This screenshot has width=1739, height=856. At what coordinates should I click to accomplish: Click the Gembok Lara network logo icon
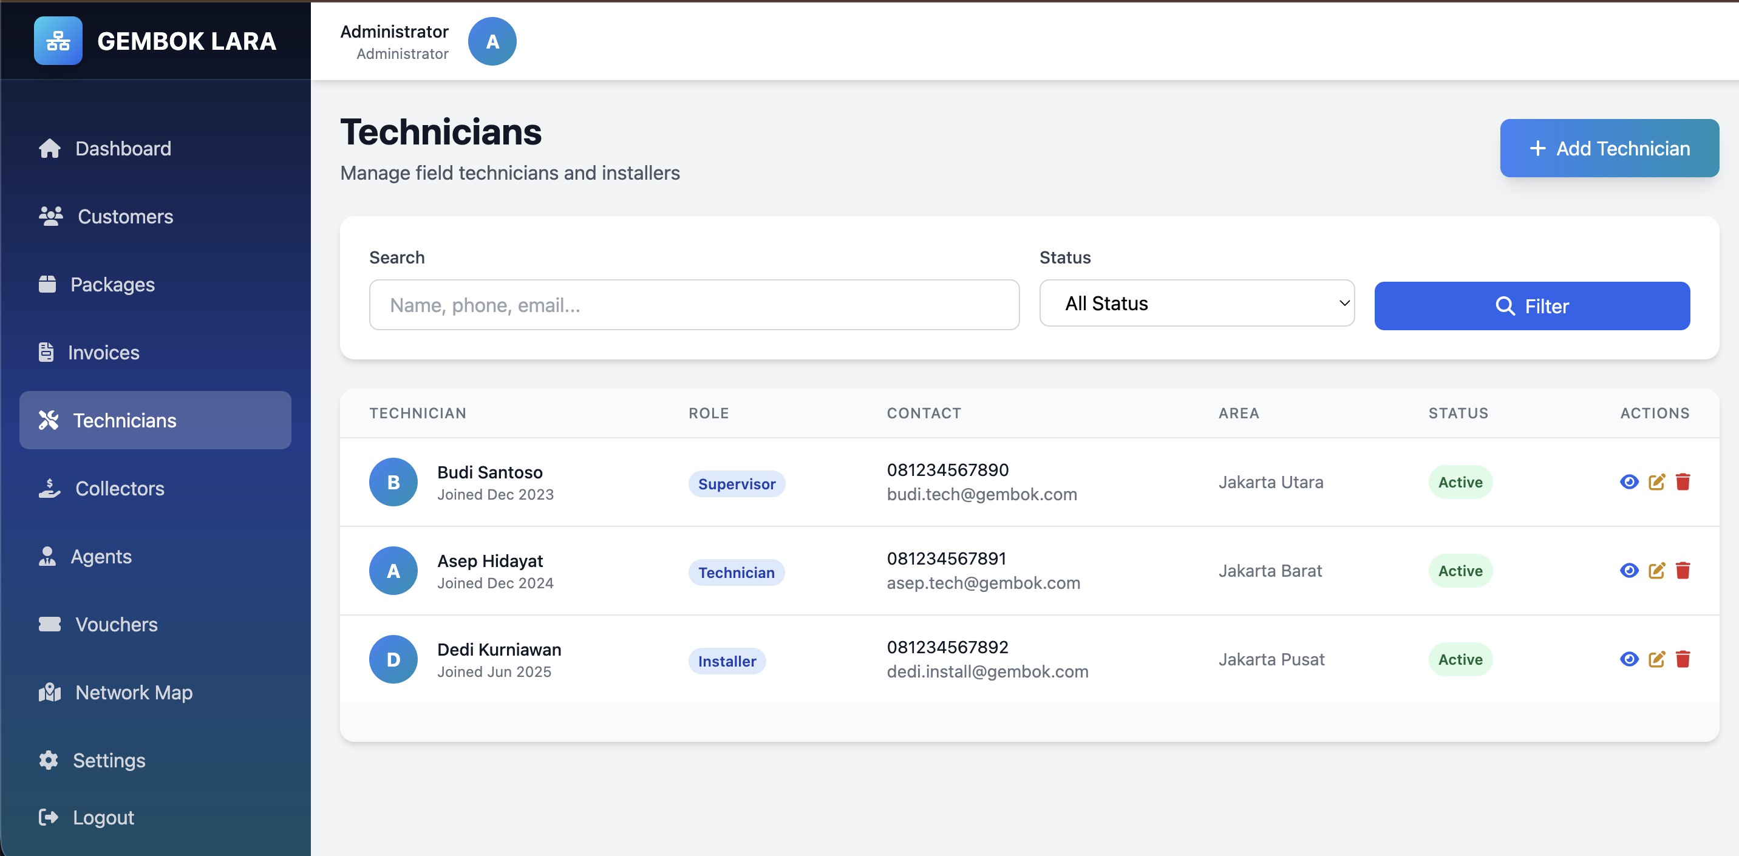click(58, 41)
